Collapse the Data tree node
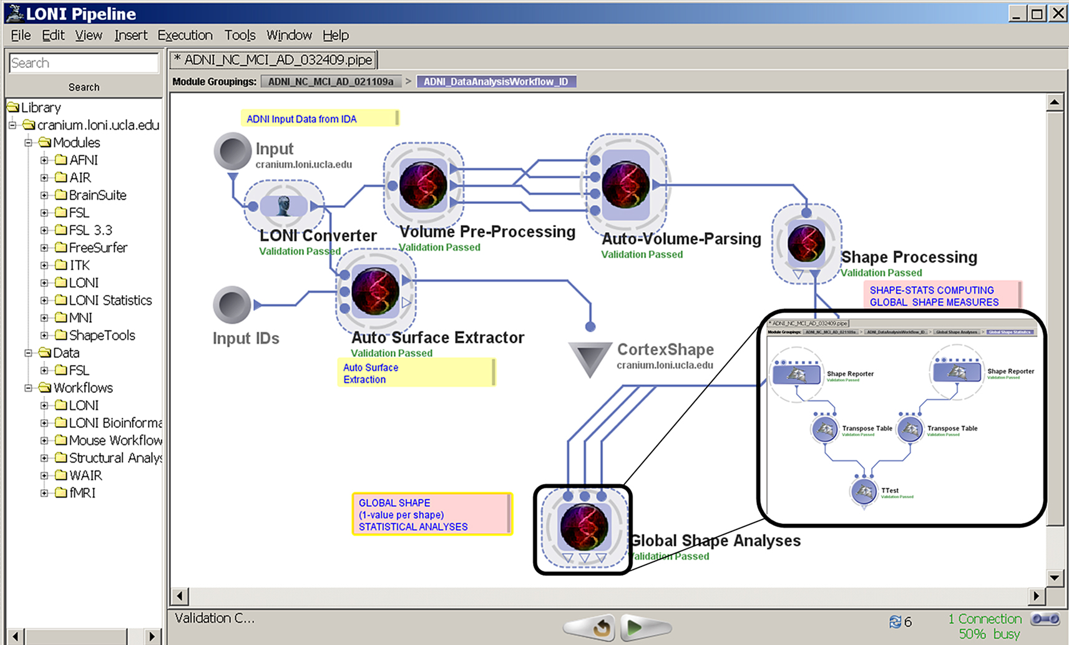Viewport: 1069px width, 645px height. [x=28, y=352]
